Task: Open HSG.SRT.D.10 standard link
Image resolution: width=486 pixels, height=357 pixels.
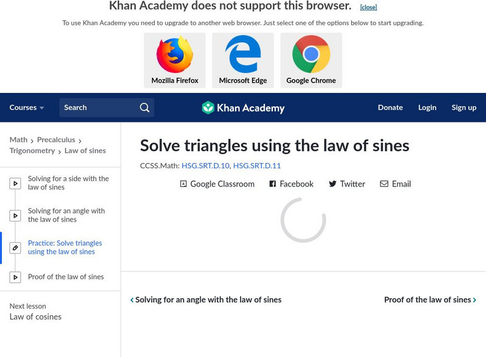Action: pyautogui.click(x=205, y=165)
